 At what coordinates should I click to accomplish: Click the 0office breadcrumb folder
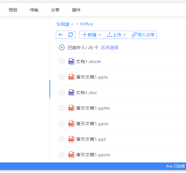(x=86, y=24)
